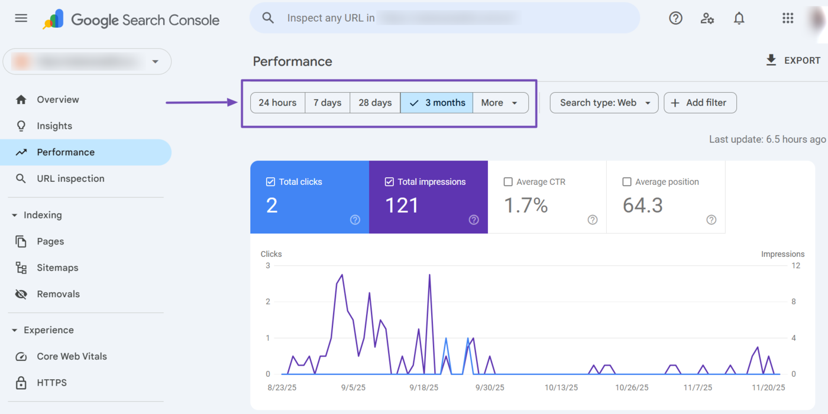
Task: Enable the Average CTR checkbox
Action: pos(508,181)
